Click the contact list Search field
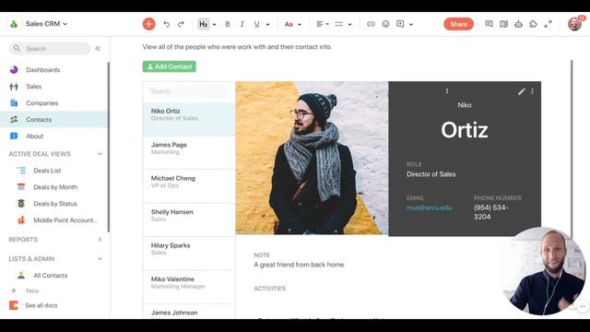590x332 pixels. (x=189, y=91)
